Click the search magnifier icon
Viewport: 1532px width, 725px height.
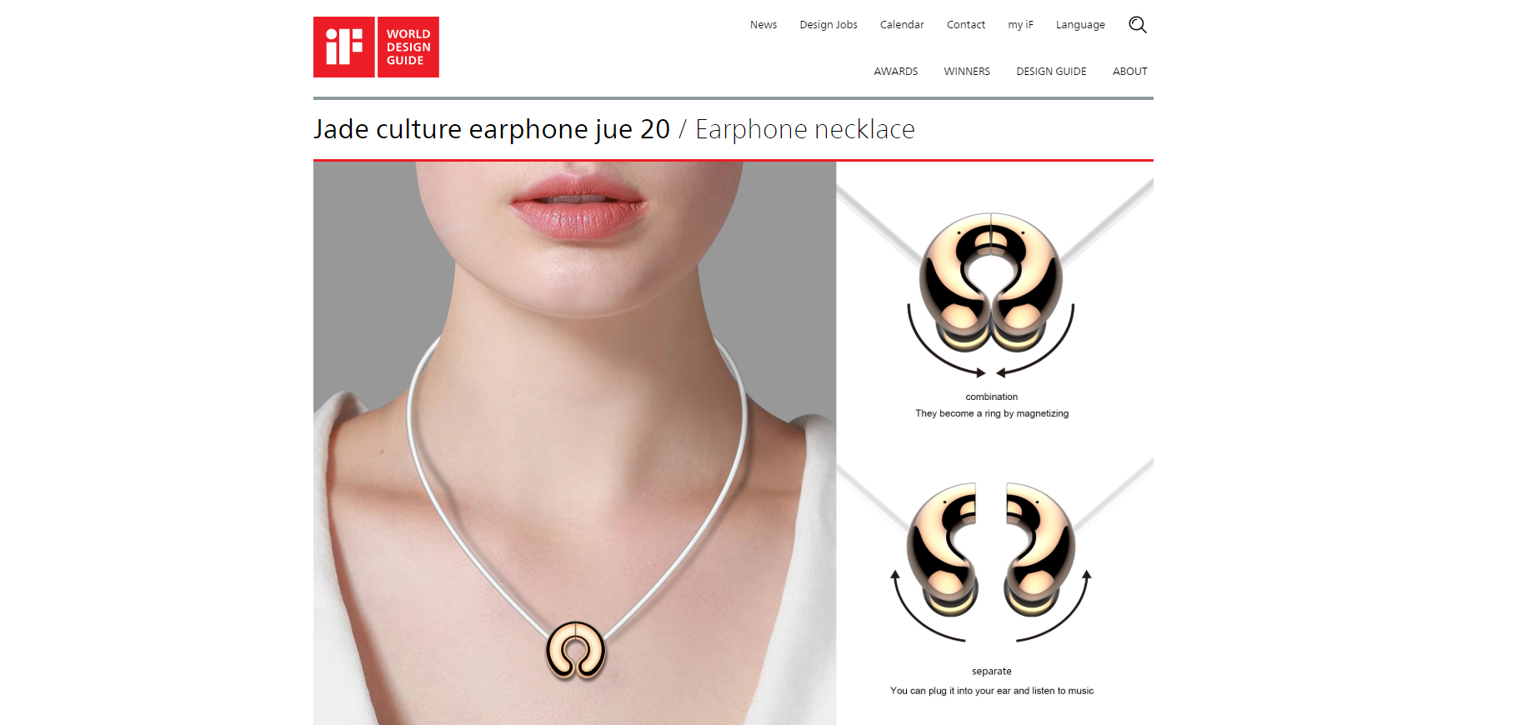point(1138,25)
